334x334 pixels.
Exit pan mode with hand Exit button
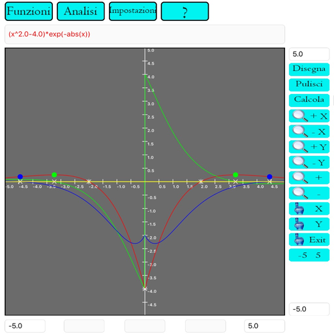pyautogui.click(x=309, y=239)
